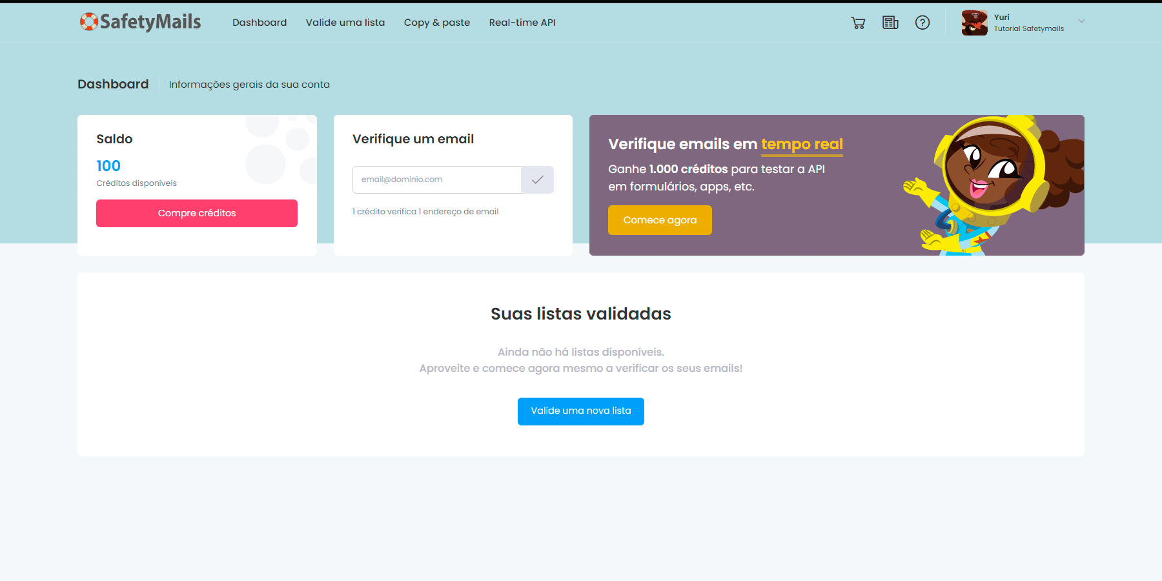Image resolution: width=1162 pixels, height=581 pixels.
Task: Open Real-time API menu
Action: (x=522, y=23)
